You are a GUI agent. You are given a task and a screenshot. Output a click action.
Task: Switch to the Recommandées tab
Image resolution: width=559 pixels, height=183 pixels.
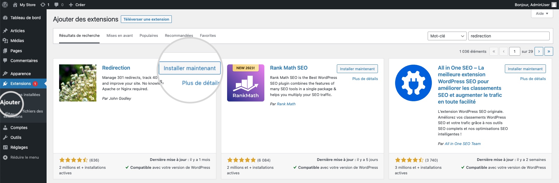tap(179, 36)
